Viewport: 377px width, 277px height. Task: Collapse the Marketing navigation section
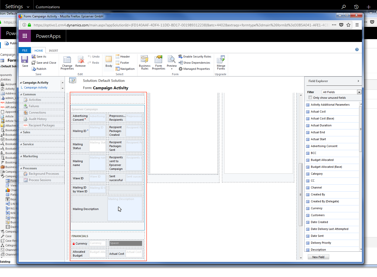coord(21,156)
